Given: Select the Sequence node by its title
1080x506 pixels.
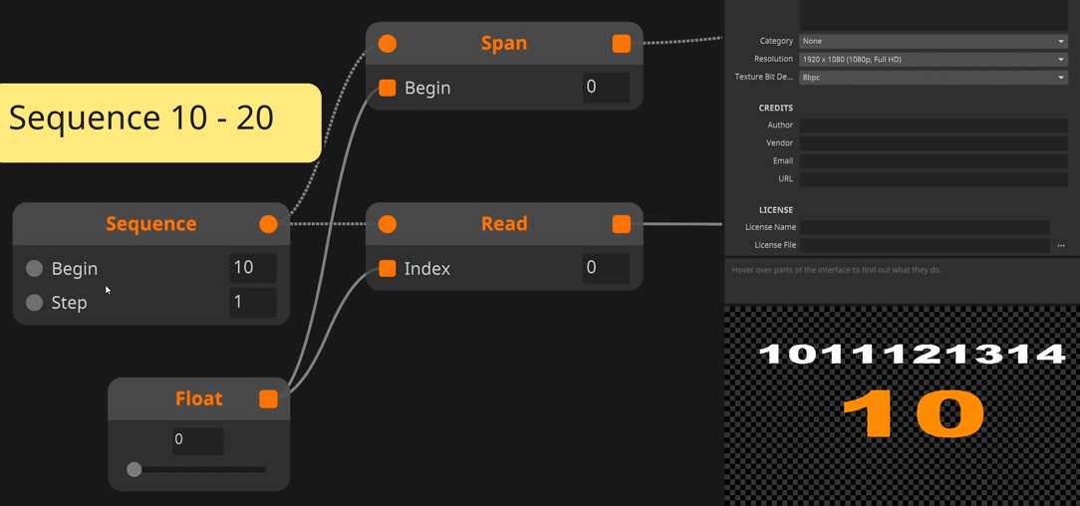Looking at the screenshot, I should click(x=150, y=224).
